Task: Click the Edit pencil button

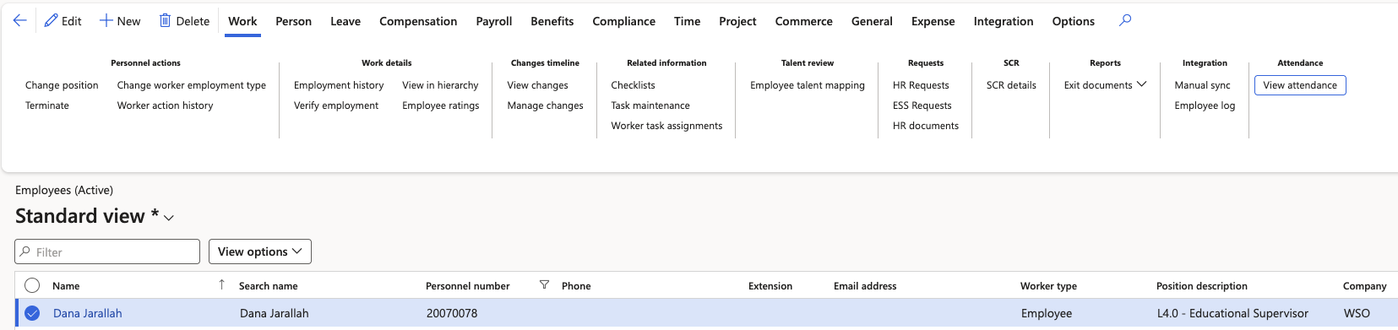Action: coord(63,21)
